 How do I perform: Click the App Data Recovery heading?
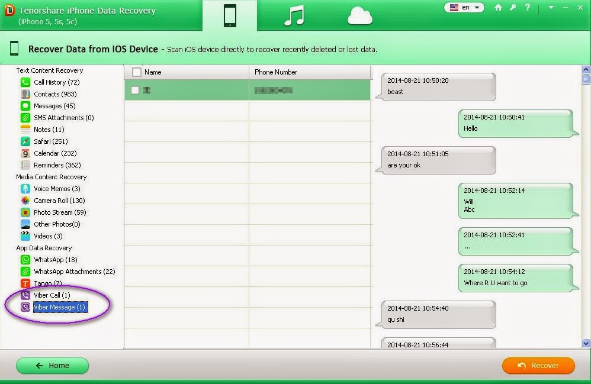tap(44, 248)
